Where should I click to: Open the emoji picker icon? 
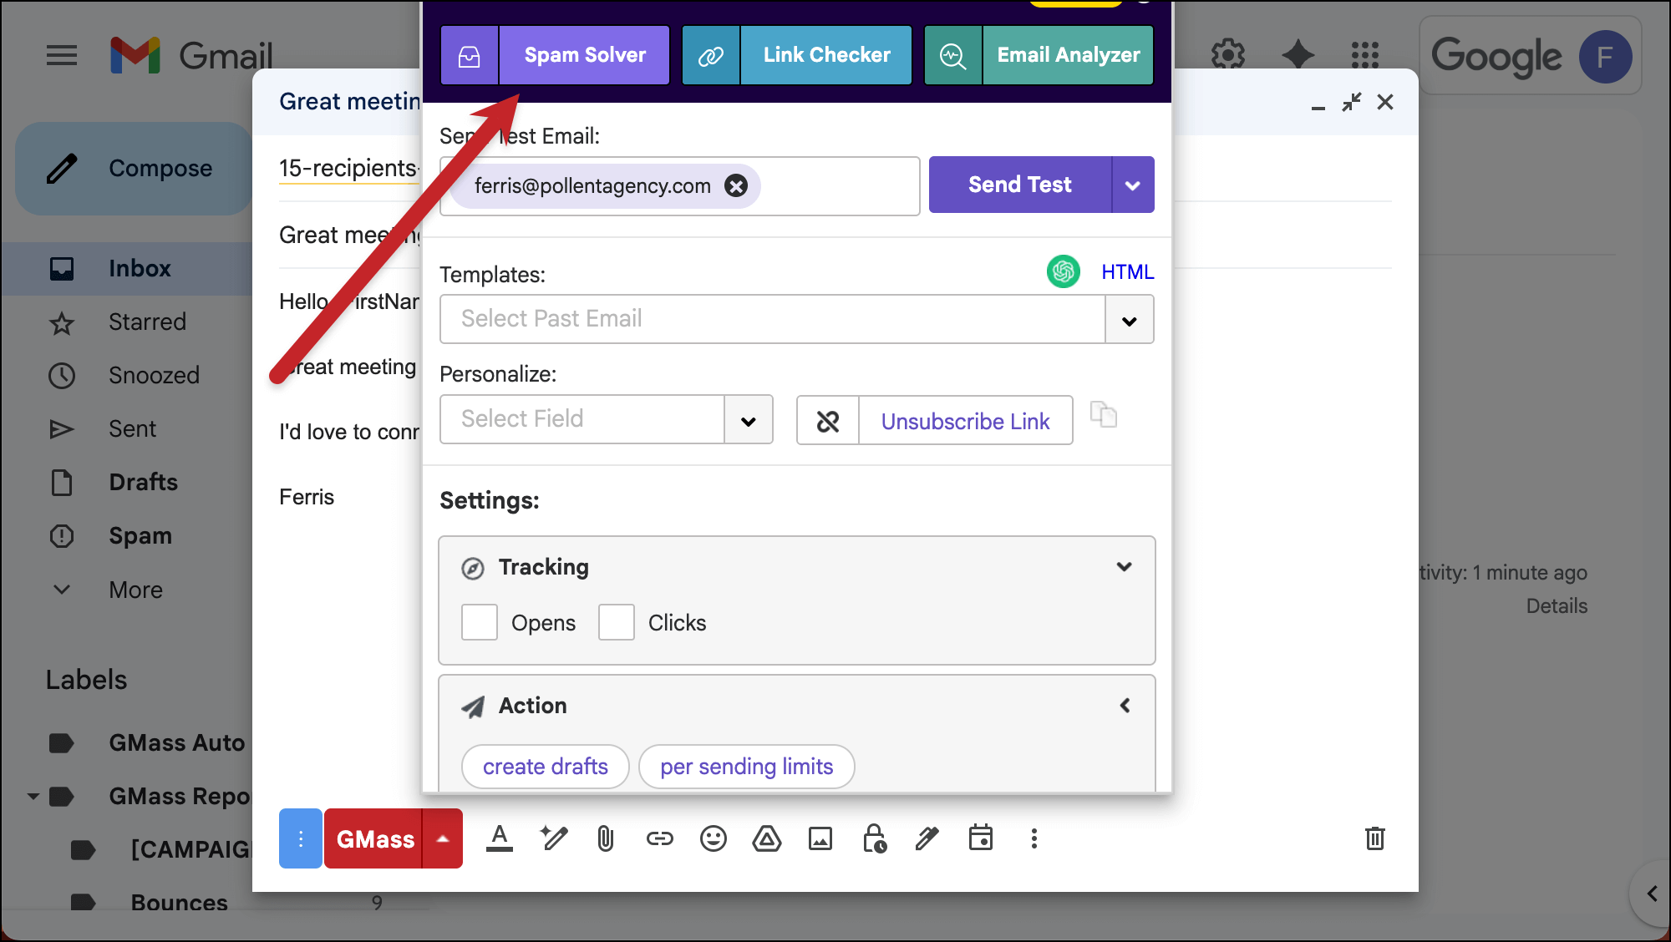pyautogui.click(x=713, y=838)
